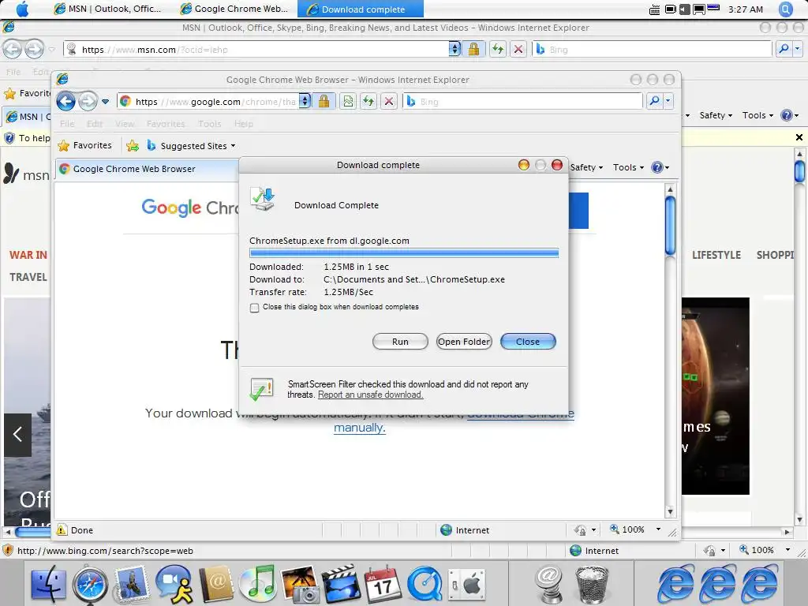This screenshot has height=606, width=808.
Task: Switch to 'Google Chrome Web...' taskbar item
Action: [234, 9]
